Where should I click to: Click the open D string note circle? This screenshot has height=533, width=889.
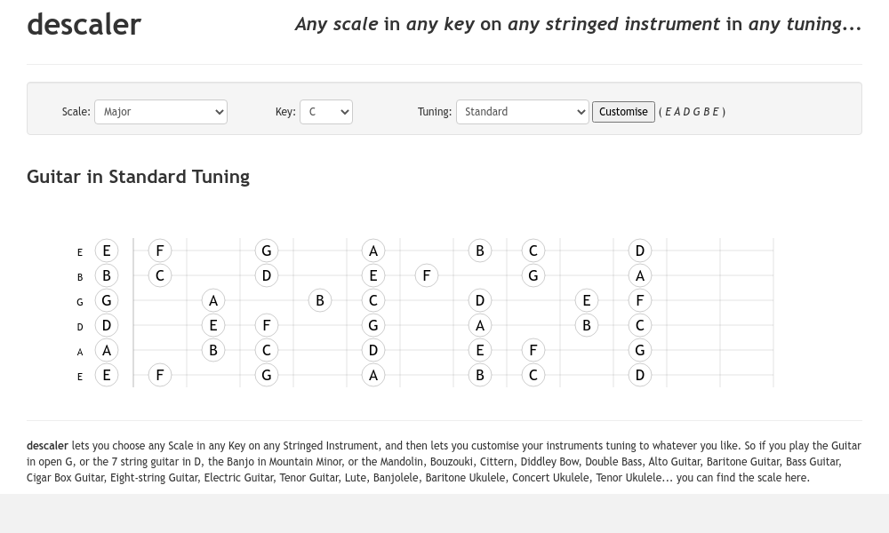tap(107, 325)
